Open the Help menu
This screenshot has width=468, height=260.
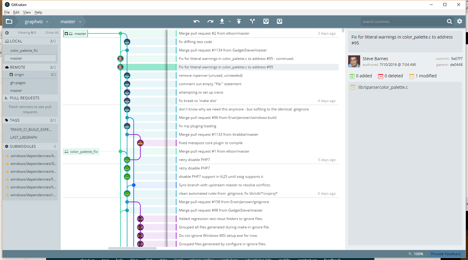pos(38,12)
